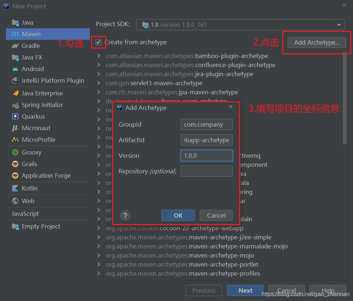Click the empty Repository field
This screenshot has height=301, width=353.
[x=206, y=171]
